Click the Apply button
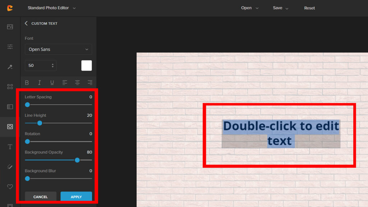 pyautogui.click(x=76, y=197)
